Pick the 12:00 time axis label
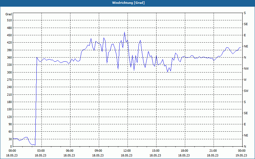Screen dimensions: 255x159 pos(127,151)
